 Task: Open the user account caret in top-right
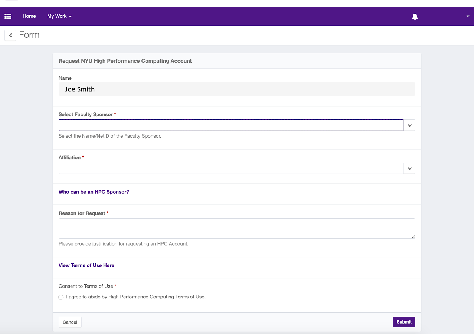pyautogui.click(x=468, y=16)
